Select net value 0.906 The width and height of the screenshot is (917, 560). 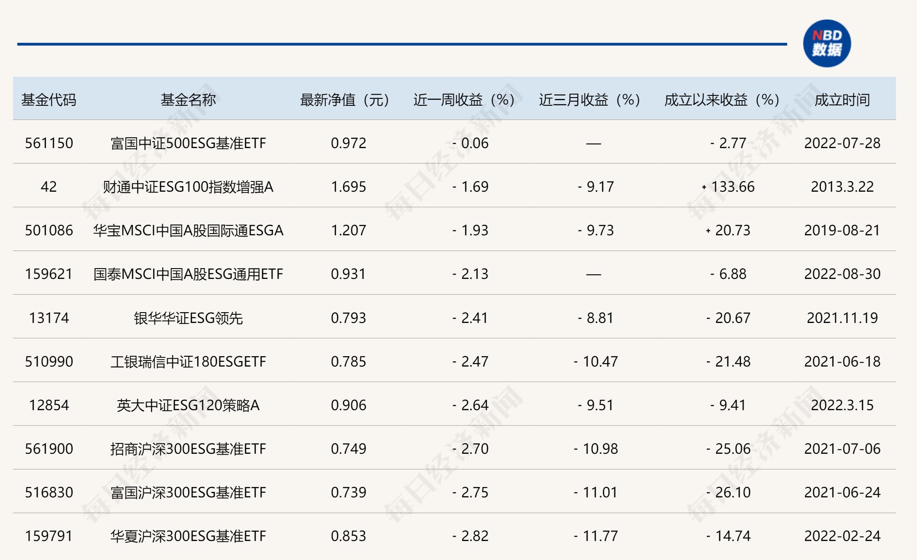(348, 405)
